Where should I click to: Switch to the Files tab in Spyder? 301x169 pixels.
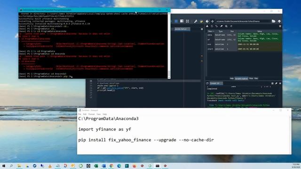pyautogui.click(x=256, y=78)
